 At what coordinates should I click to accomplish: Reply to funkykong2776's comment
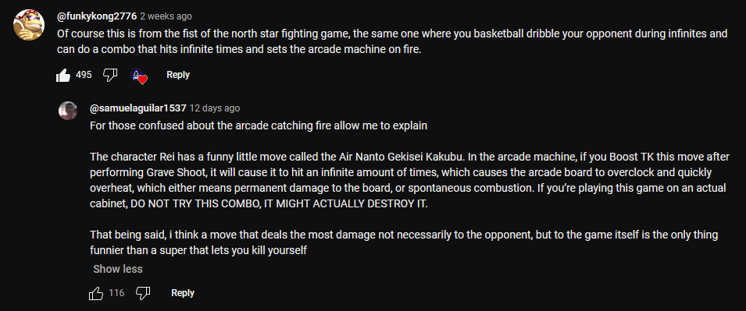coord(178,75)
